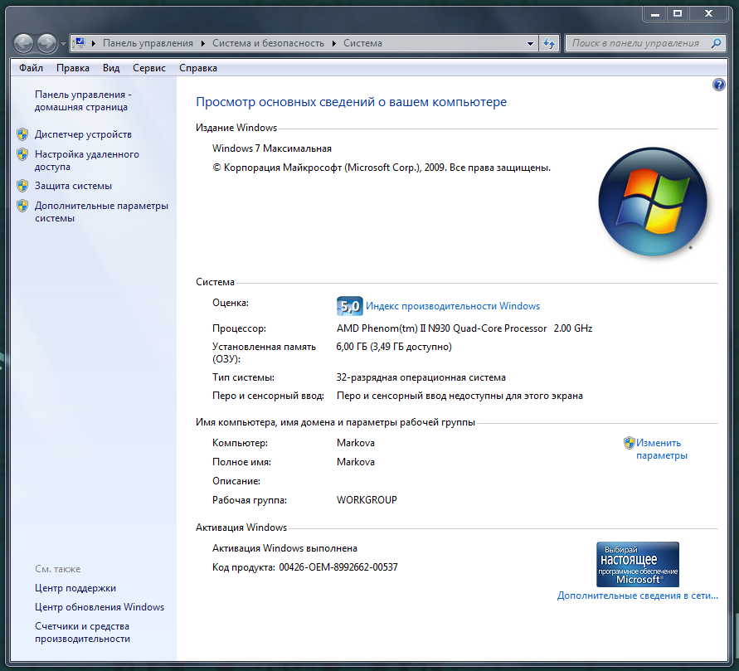This screenshot has width=739, height=671.
Task: Click the shield icon next to Диспетчер устройств
Action: click(x=22, y=134)
